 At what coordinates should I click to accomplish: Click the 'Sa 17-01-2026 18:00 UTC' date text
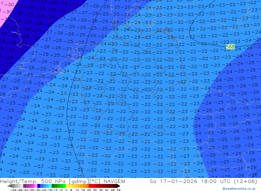point(190,181)
